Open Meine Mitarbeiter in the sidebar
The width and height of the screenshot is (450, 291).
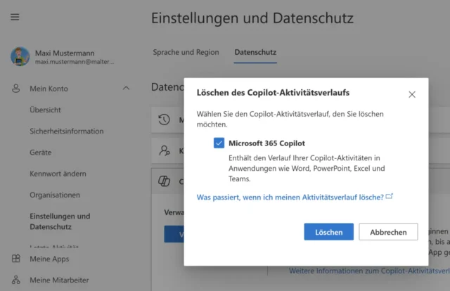(x=59, y=280)
